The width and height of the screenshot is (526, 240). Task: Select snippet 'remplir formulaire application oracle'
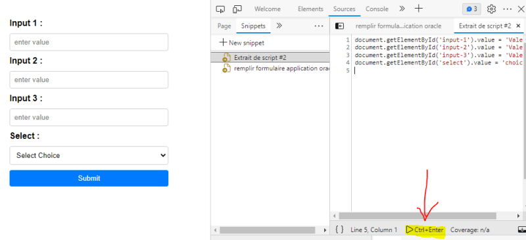point(270,68)
